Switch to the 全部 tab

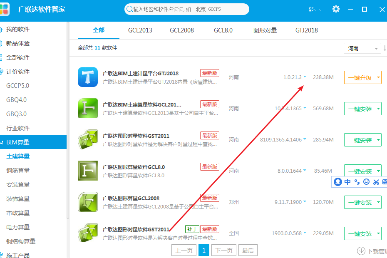click(x=99, y=30)
